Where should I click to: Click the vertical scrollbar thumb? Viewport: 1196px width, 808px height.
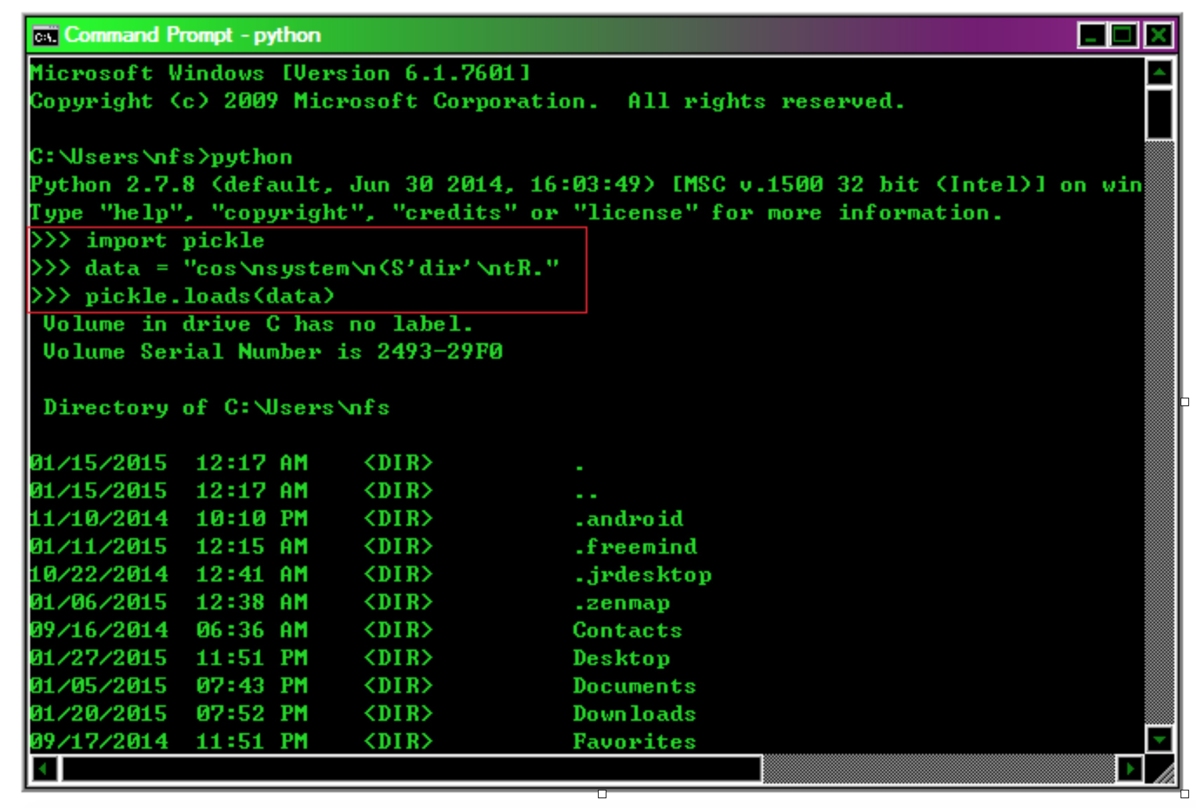[x=1160, y=114]
